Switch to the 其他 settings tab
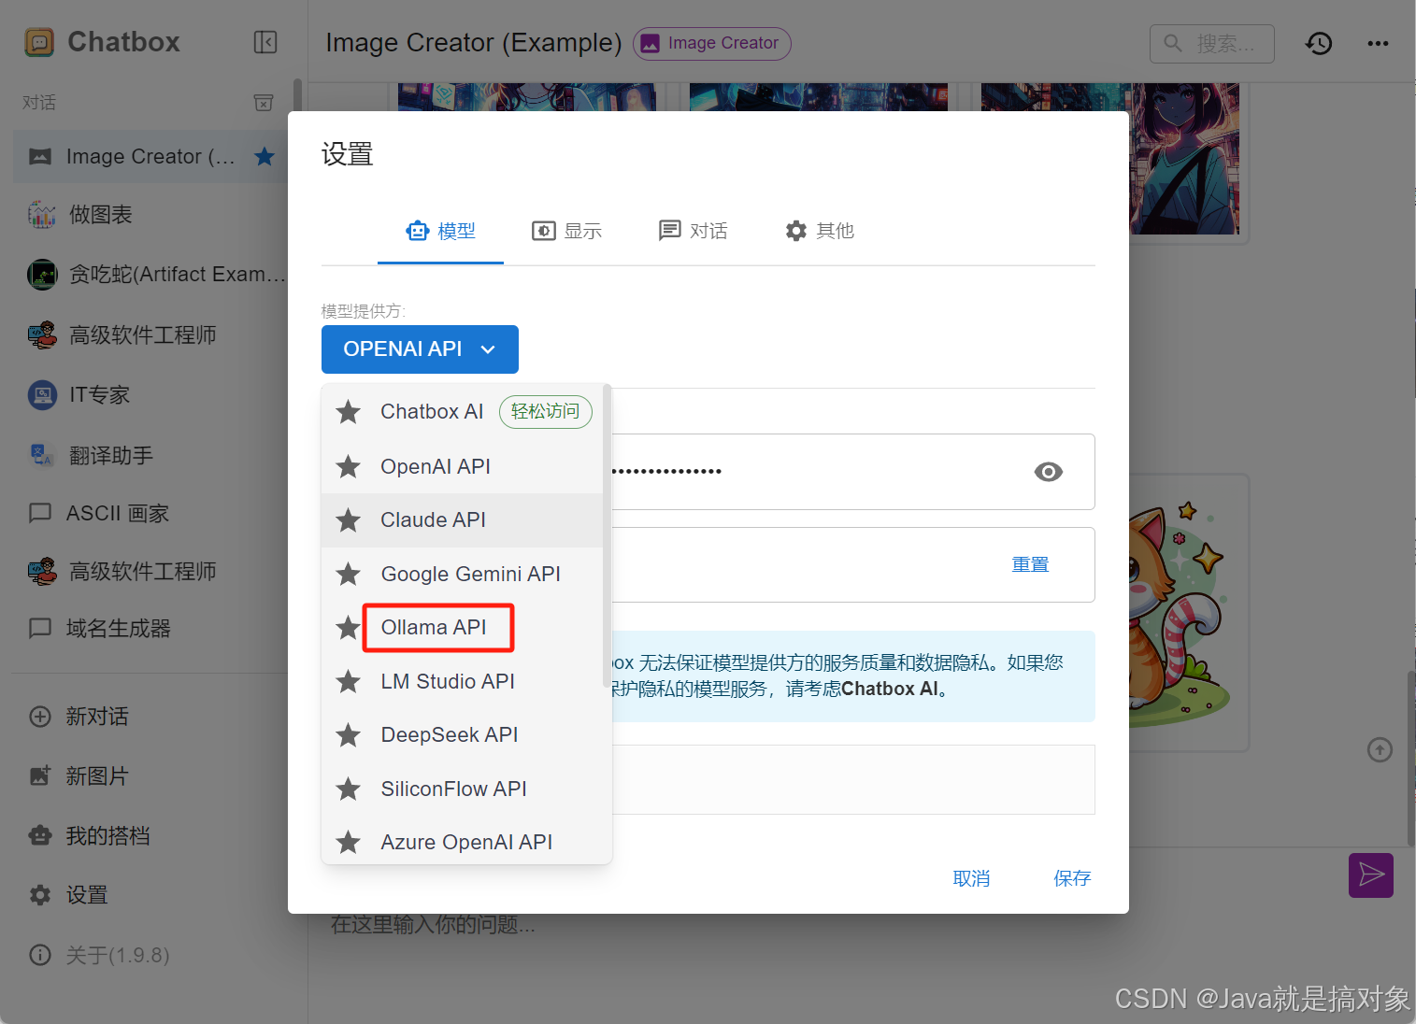 [x=820, y=231]
